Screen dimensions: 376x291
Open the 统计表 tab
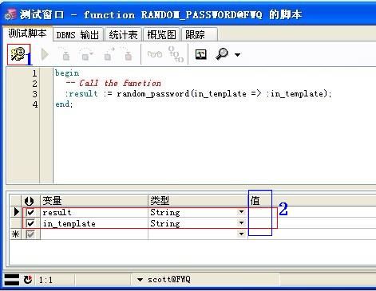pyautogui.click(x=123, y=35)
